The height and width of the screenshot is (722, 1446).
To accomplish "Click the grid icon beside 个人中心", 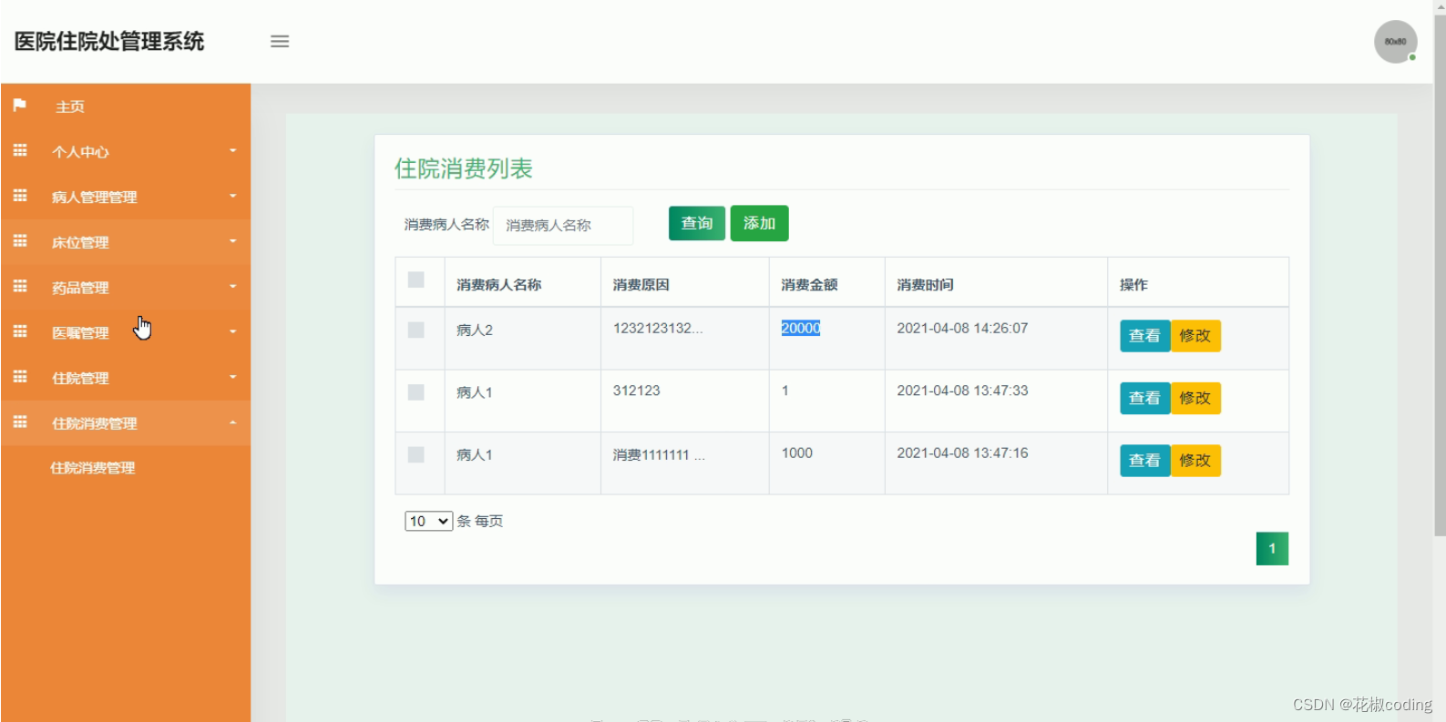I will pos(20,150).
